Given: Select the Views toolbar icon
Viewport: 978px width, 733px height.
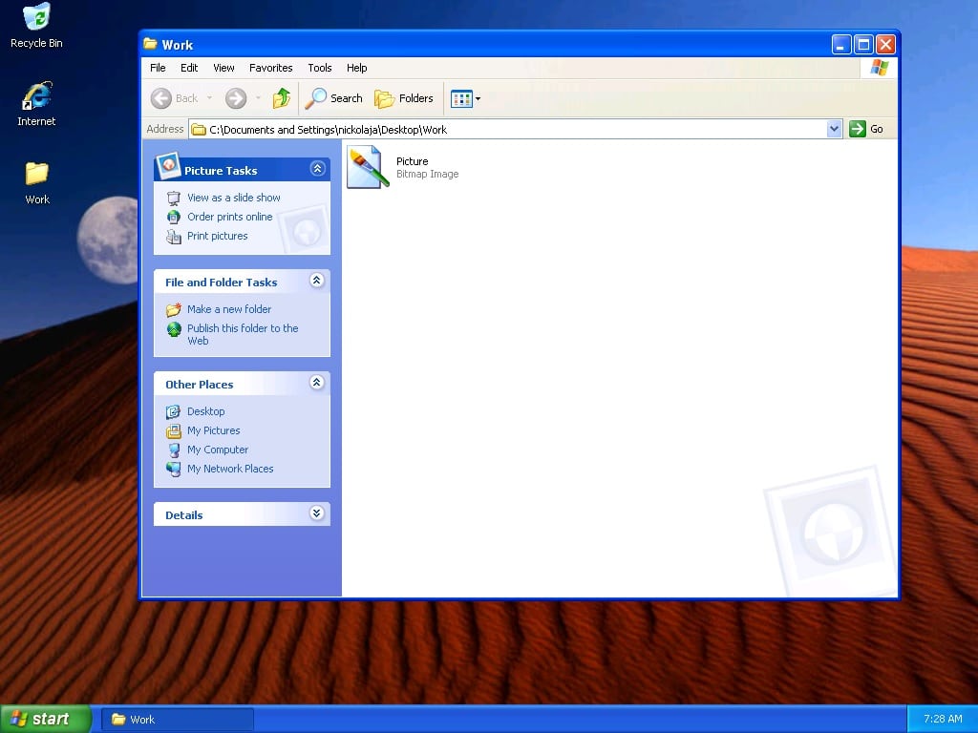Looking at the screenshot, I should (x=461, y=98).
